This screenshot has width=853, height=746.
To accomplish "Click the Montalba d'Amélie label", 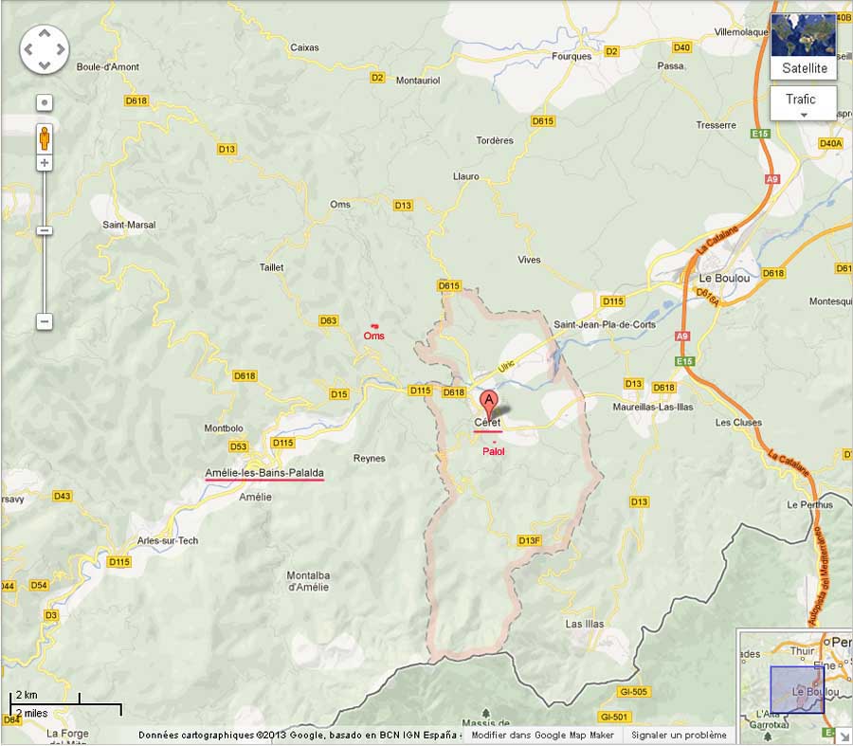I will [x=308, y=581].
